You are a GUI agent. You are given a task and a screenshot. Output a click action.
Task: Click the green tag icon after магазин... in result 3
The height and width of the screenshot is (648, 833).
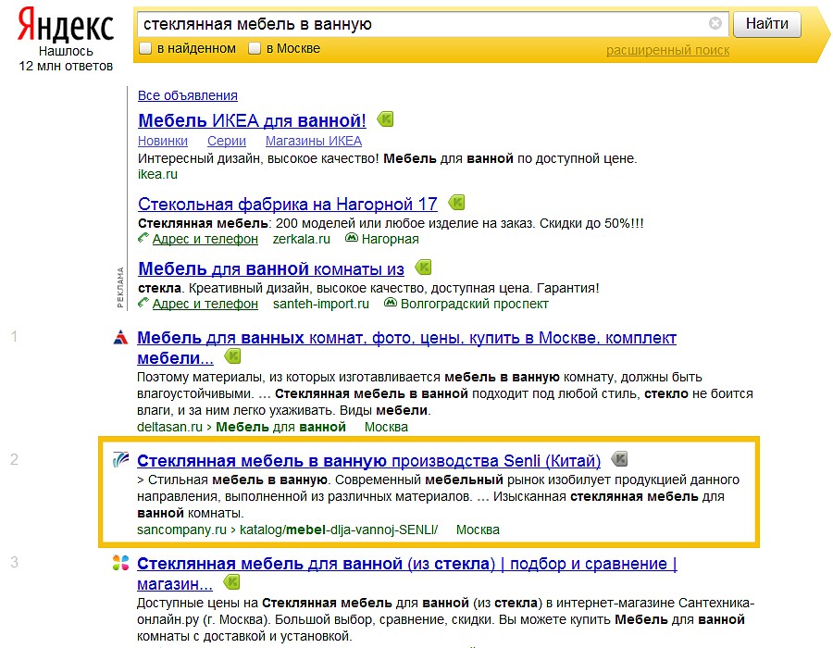pyautogui.click(x=231, y=582)
